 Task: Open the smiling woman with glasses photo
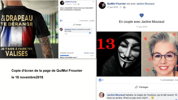(160, 54)
